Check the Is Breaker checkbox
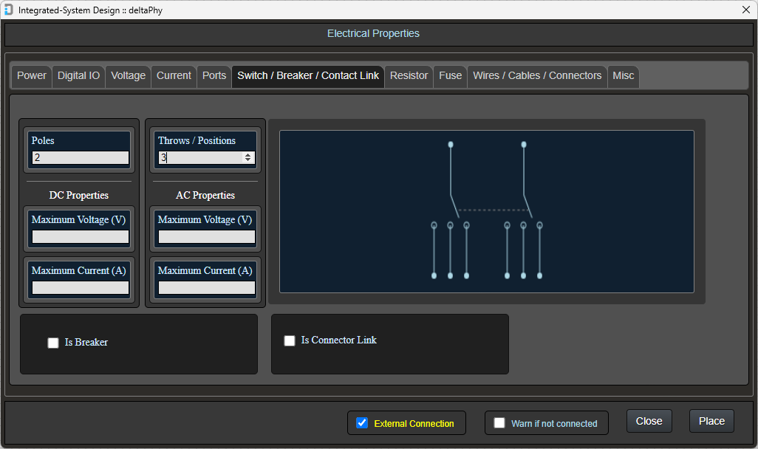 53,343
